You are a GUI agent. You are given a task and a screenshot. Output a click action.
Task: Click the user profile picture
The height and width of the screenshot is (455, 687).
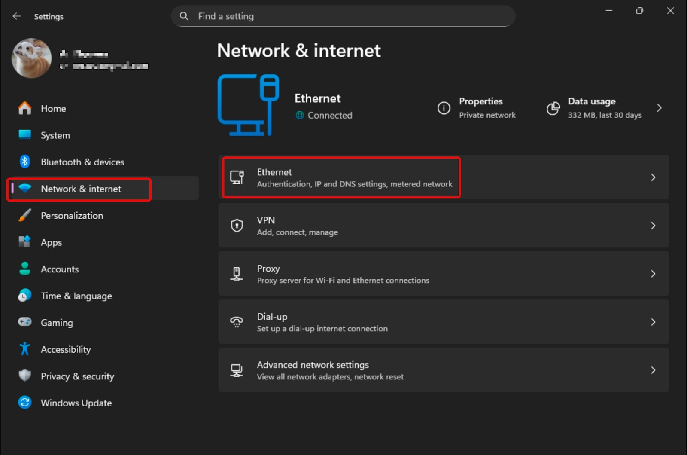tap(31, 58)
